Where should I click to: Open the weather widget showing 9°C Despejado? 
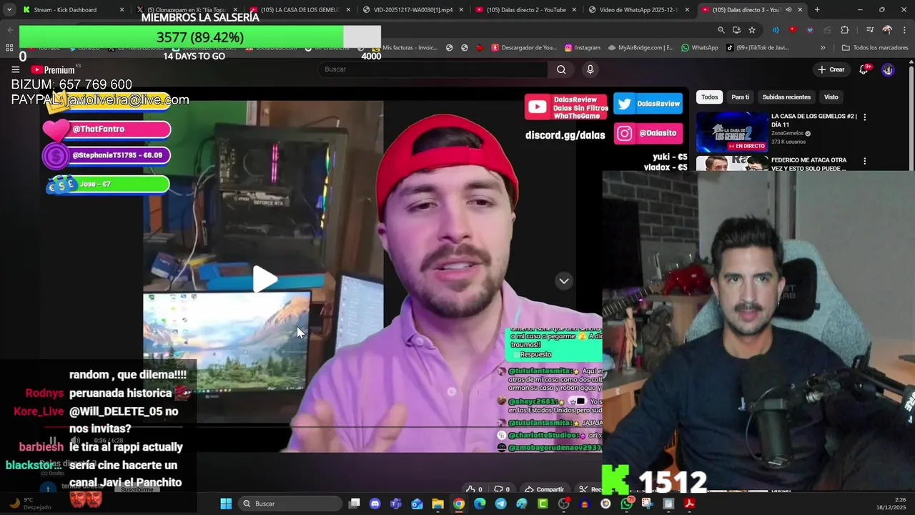point(30,504)
